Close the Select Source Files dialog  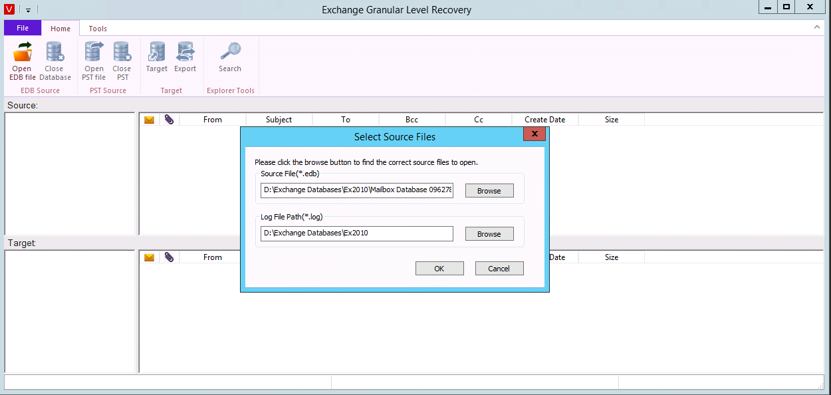point(534,134)
